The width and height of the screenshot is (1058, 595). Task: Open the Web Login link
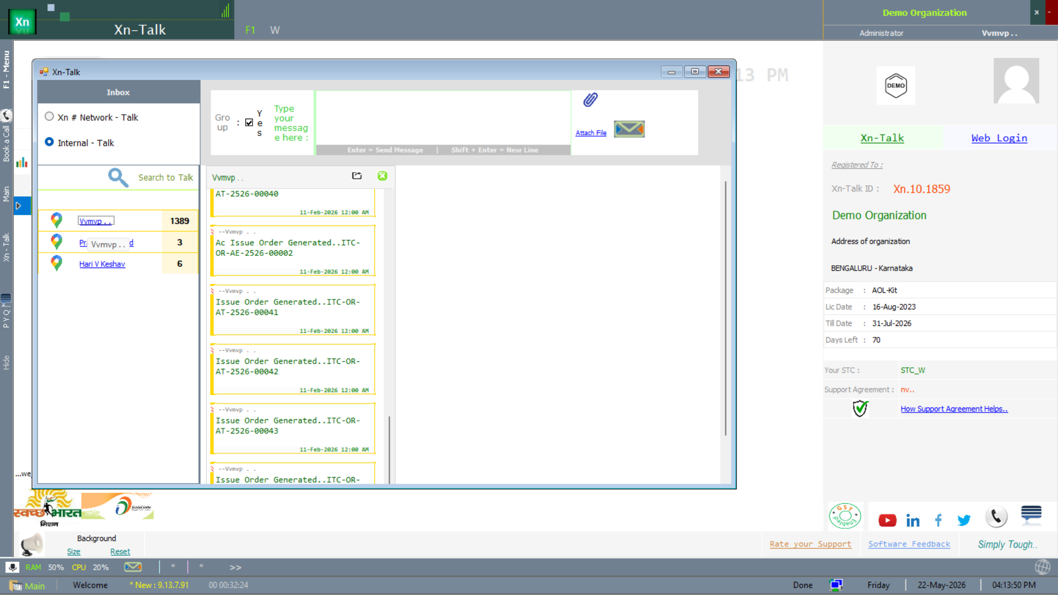[x=999, y=138]
